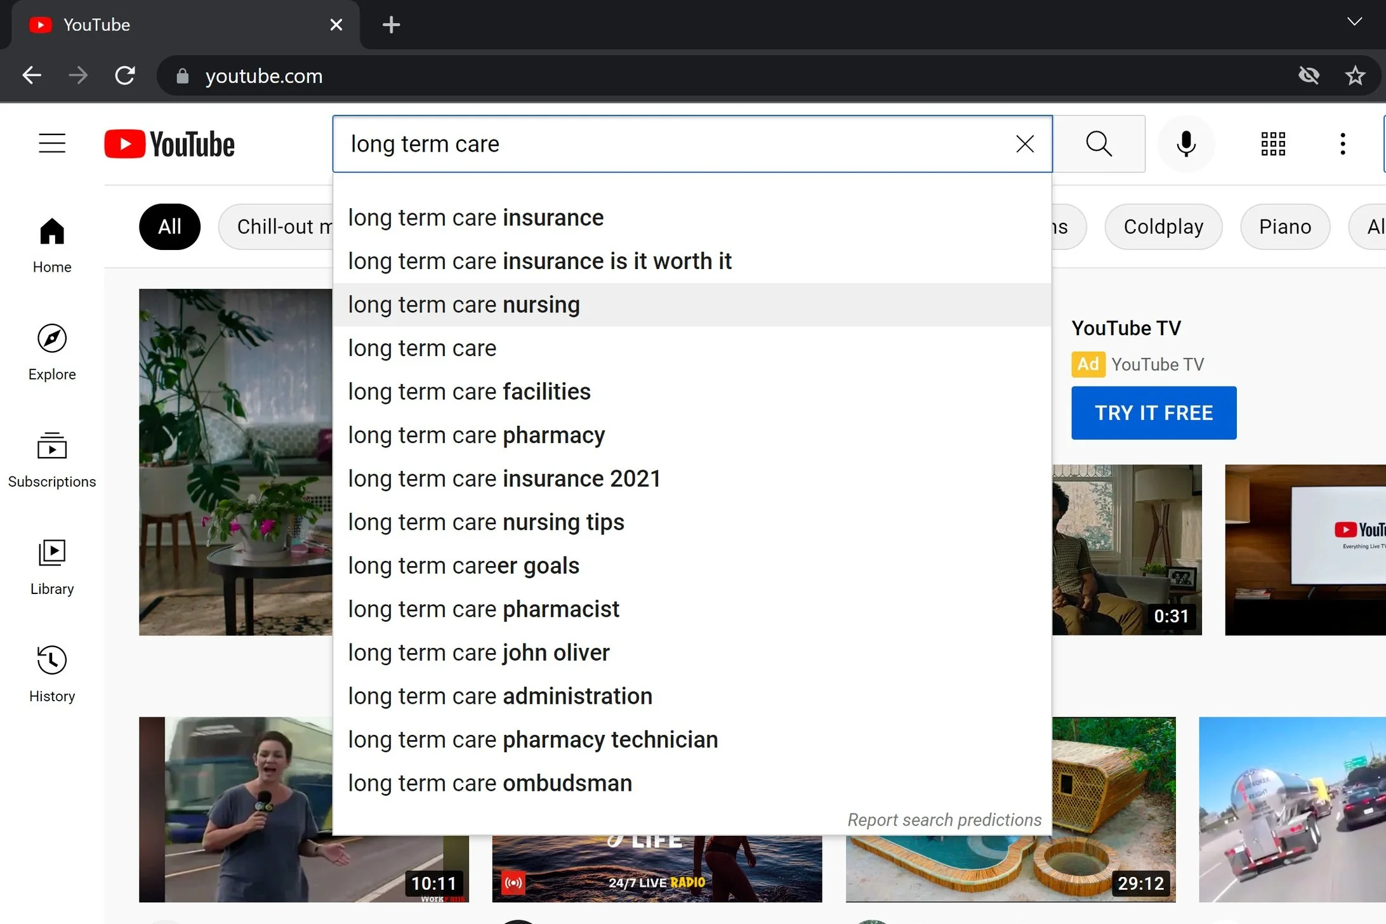
Task: Reload the page
Action: point(124,76)
